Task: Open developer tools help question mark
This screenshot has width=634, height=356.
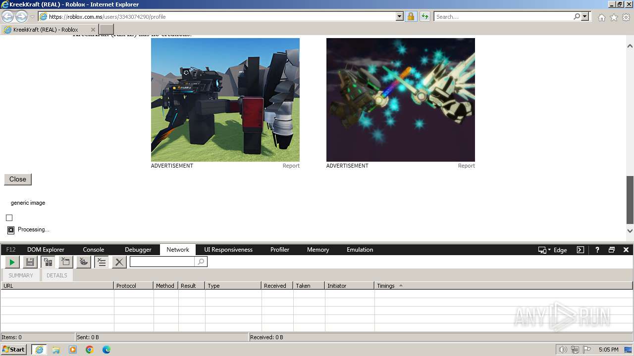Action: point(597,250)
